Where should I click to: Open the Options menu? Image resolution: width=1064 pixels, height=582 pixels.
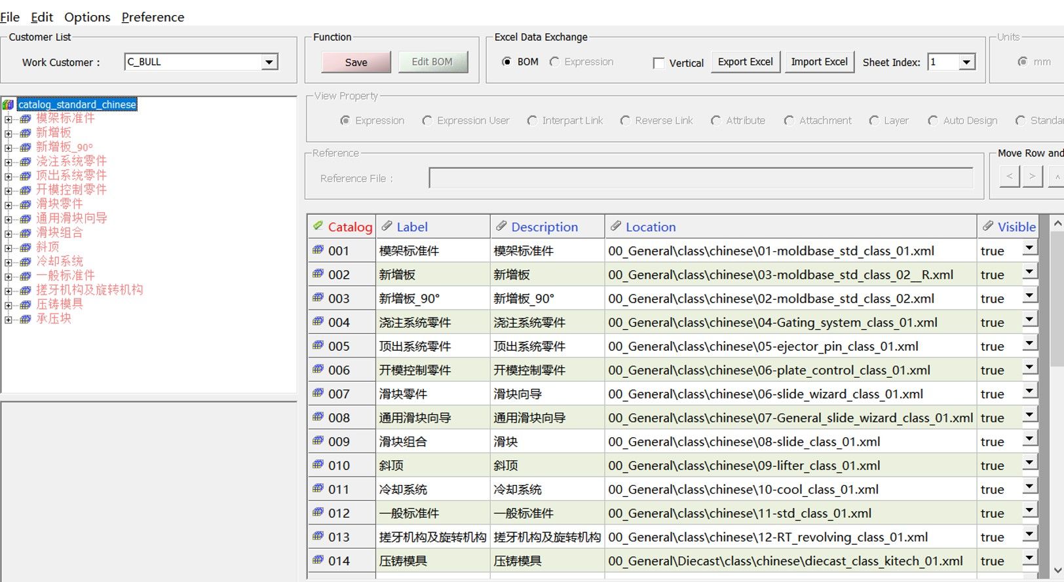[87, 17]
